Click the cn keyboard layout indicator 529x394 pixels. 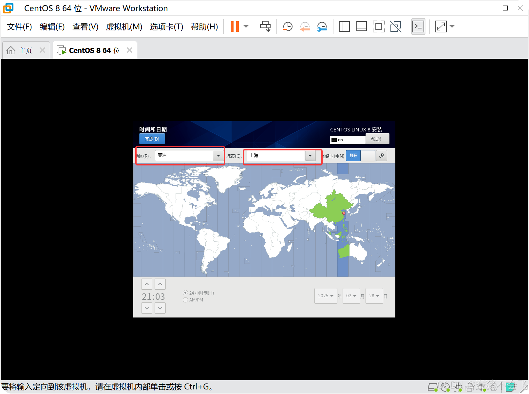point(348,140)
